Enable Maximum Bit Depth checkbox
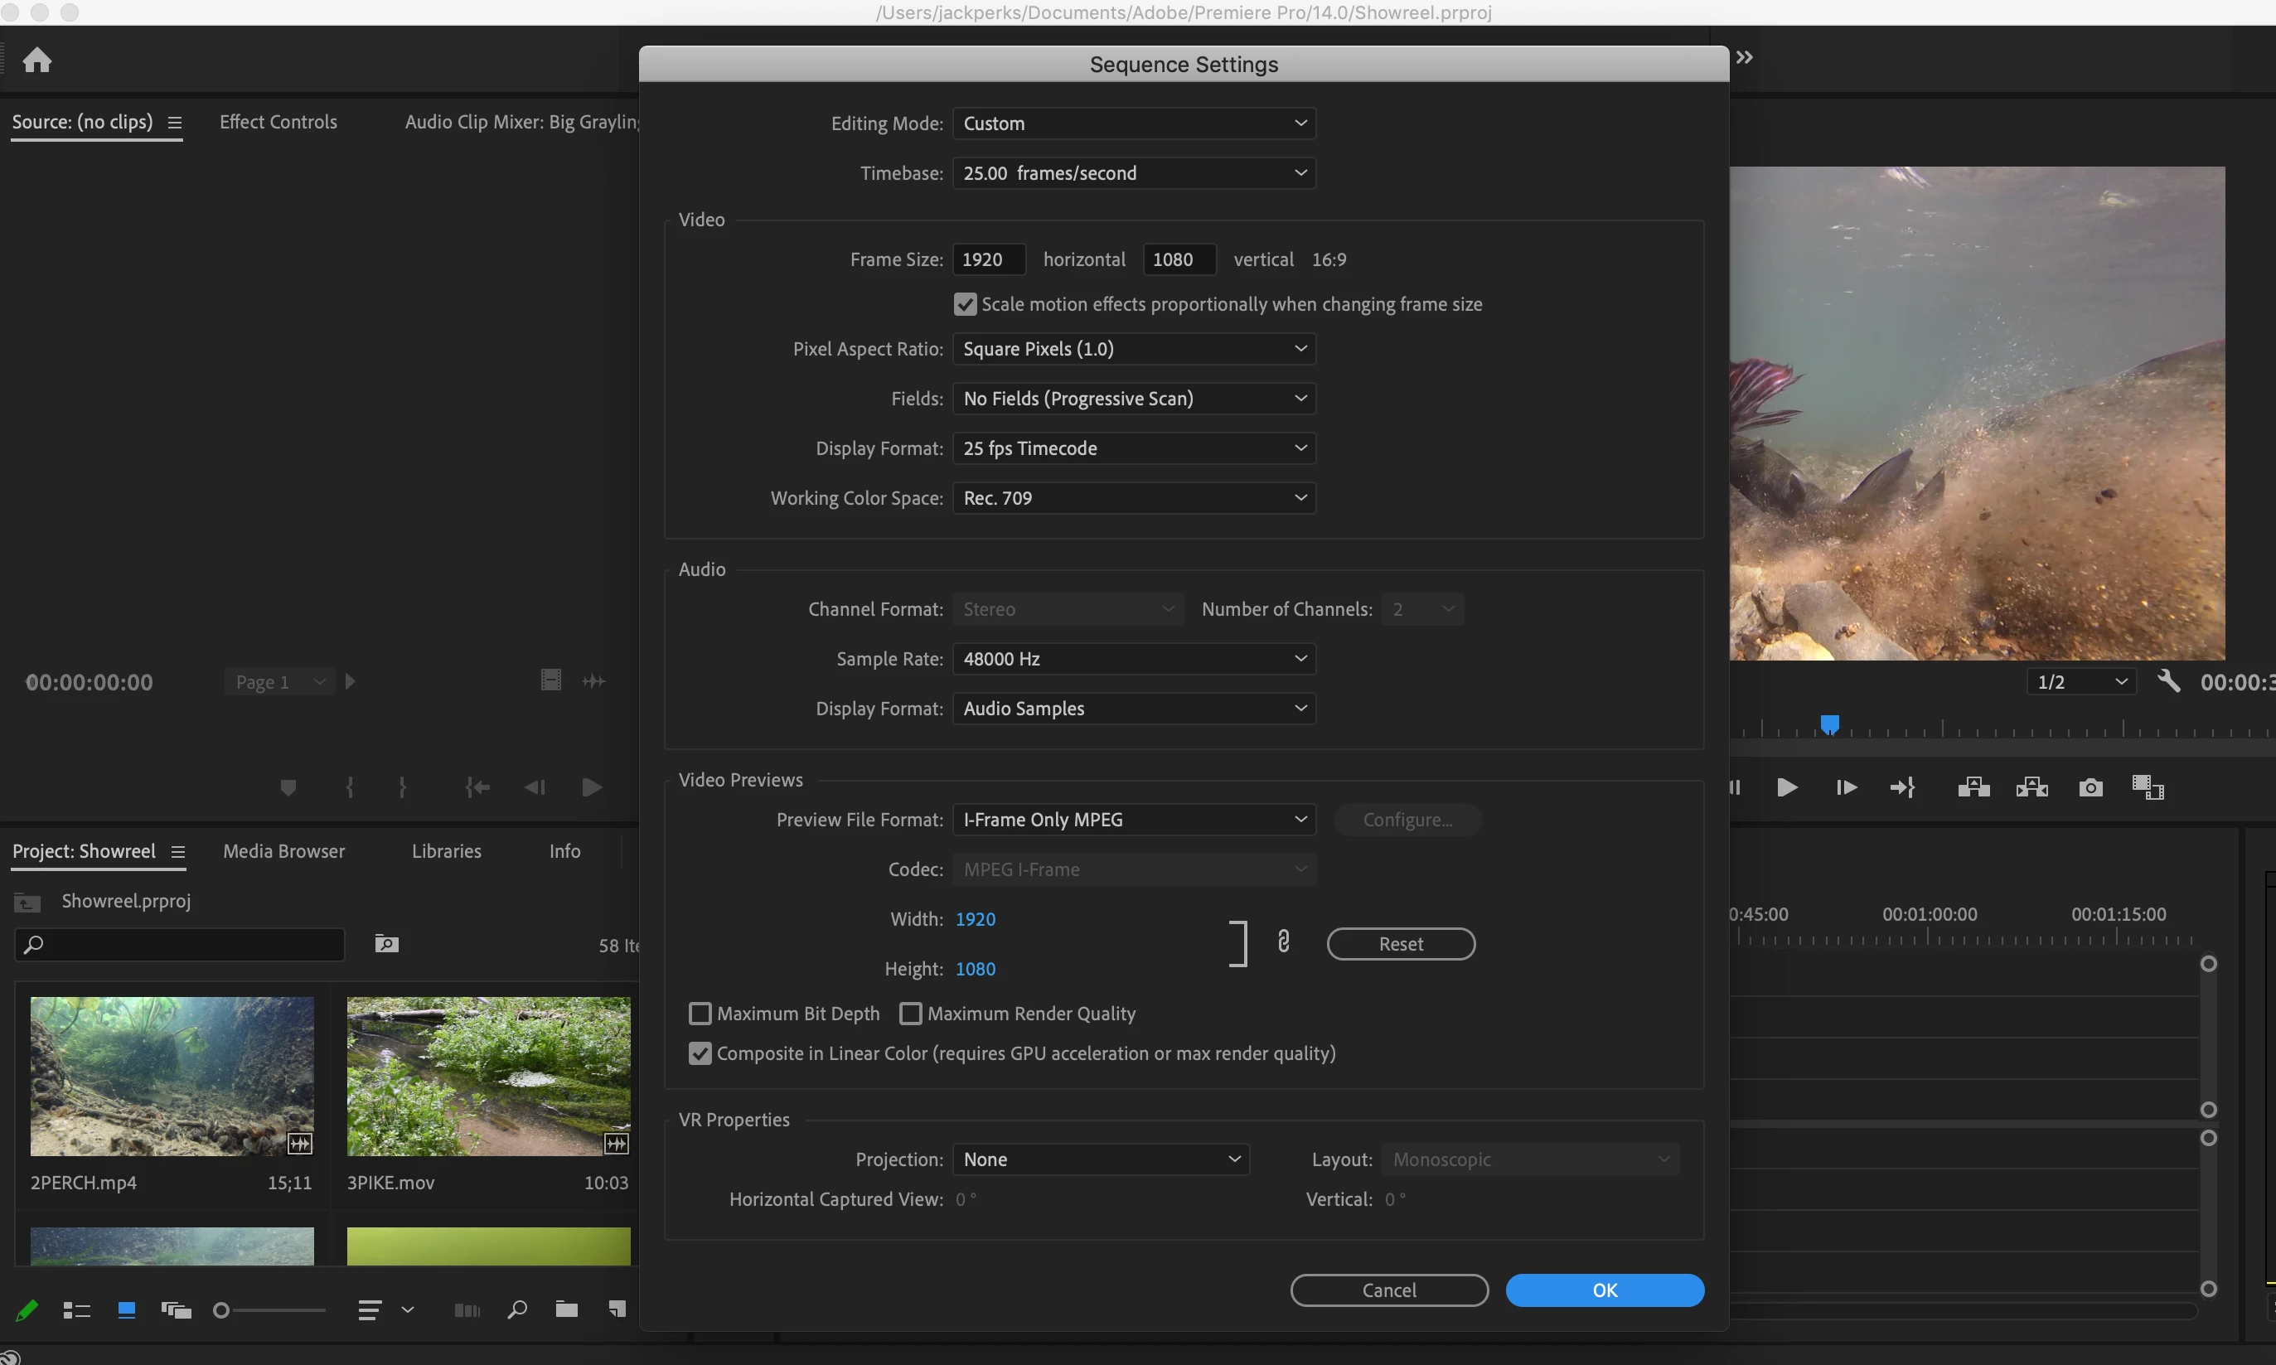 pos(700,1014)
